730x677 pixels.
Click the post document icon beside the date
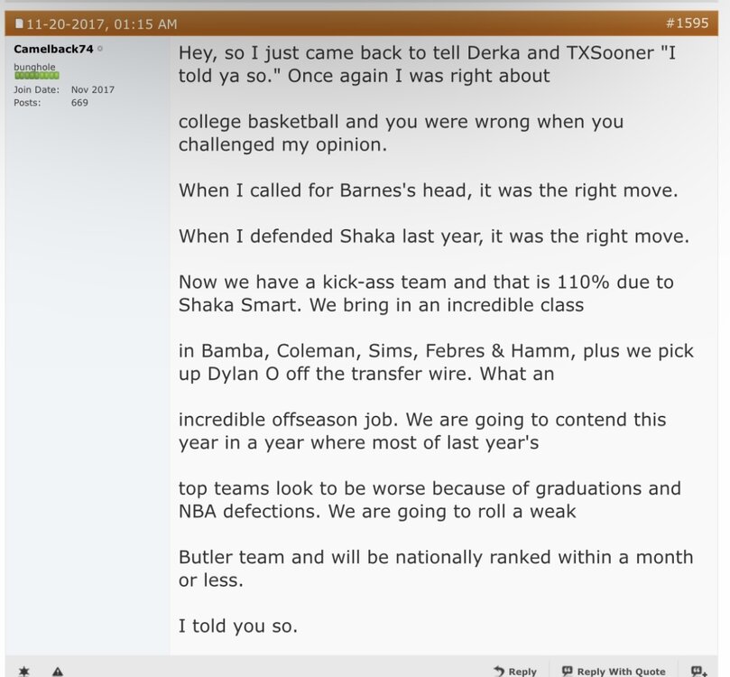19,23
